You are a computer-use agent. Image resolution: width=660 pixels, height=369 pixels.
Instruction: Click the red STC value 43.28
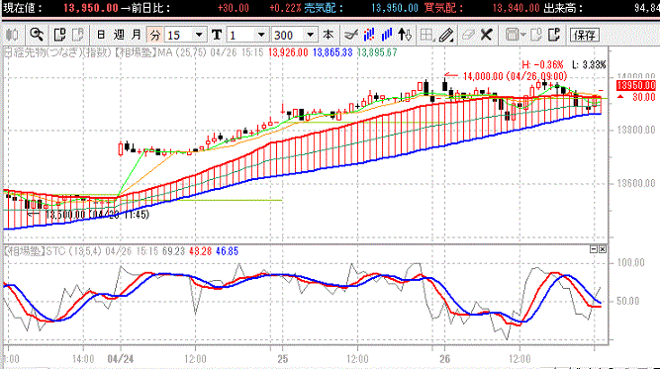click(200, 251)
